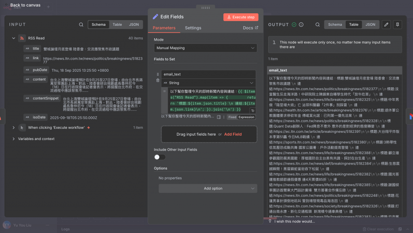Select the contentSnippet field pill
The image size is (413, 233).
tap(42, 98)
